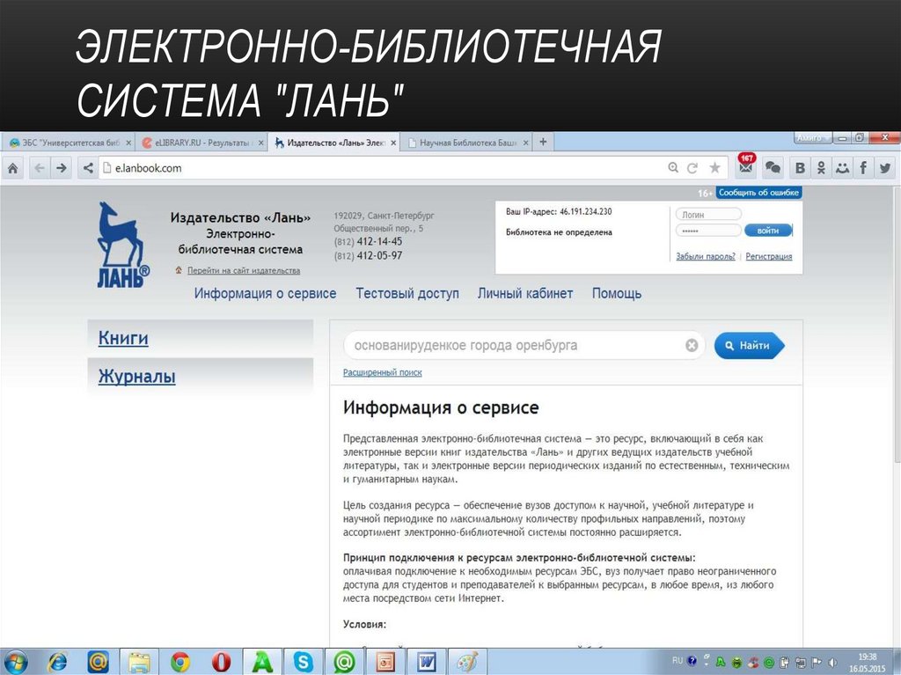Open Odnoklassniki from the toolbar
The width and height of the screenshot is (901, 675).
point(821,167)
